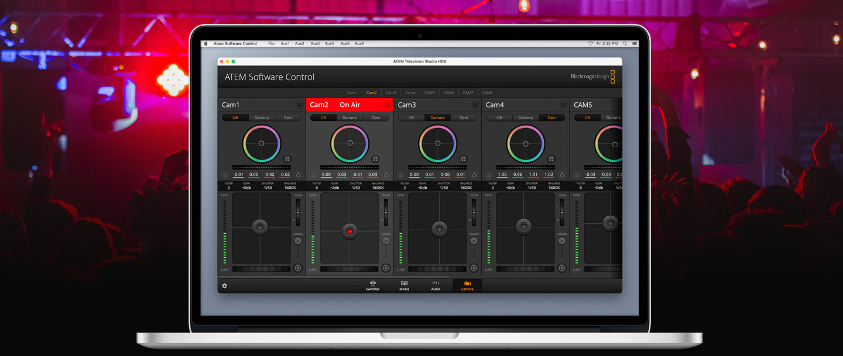843x356 pixels.
Task: Click the Cam1 master value field showing -0.01
Action: pyautogui.click(x=238, y=175)
